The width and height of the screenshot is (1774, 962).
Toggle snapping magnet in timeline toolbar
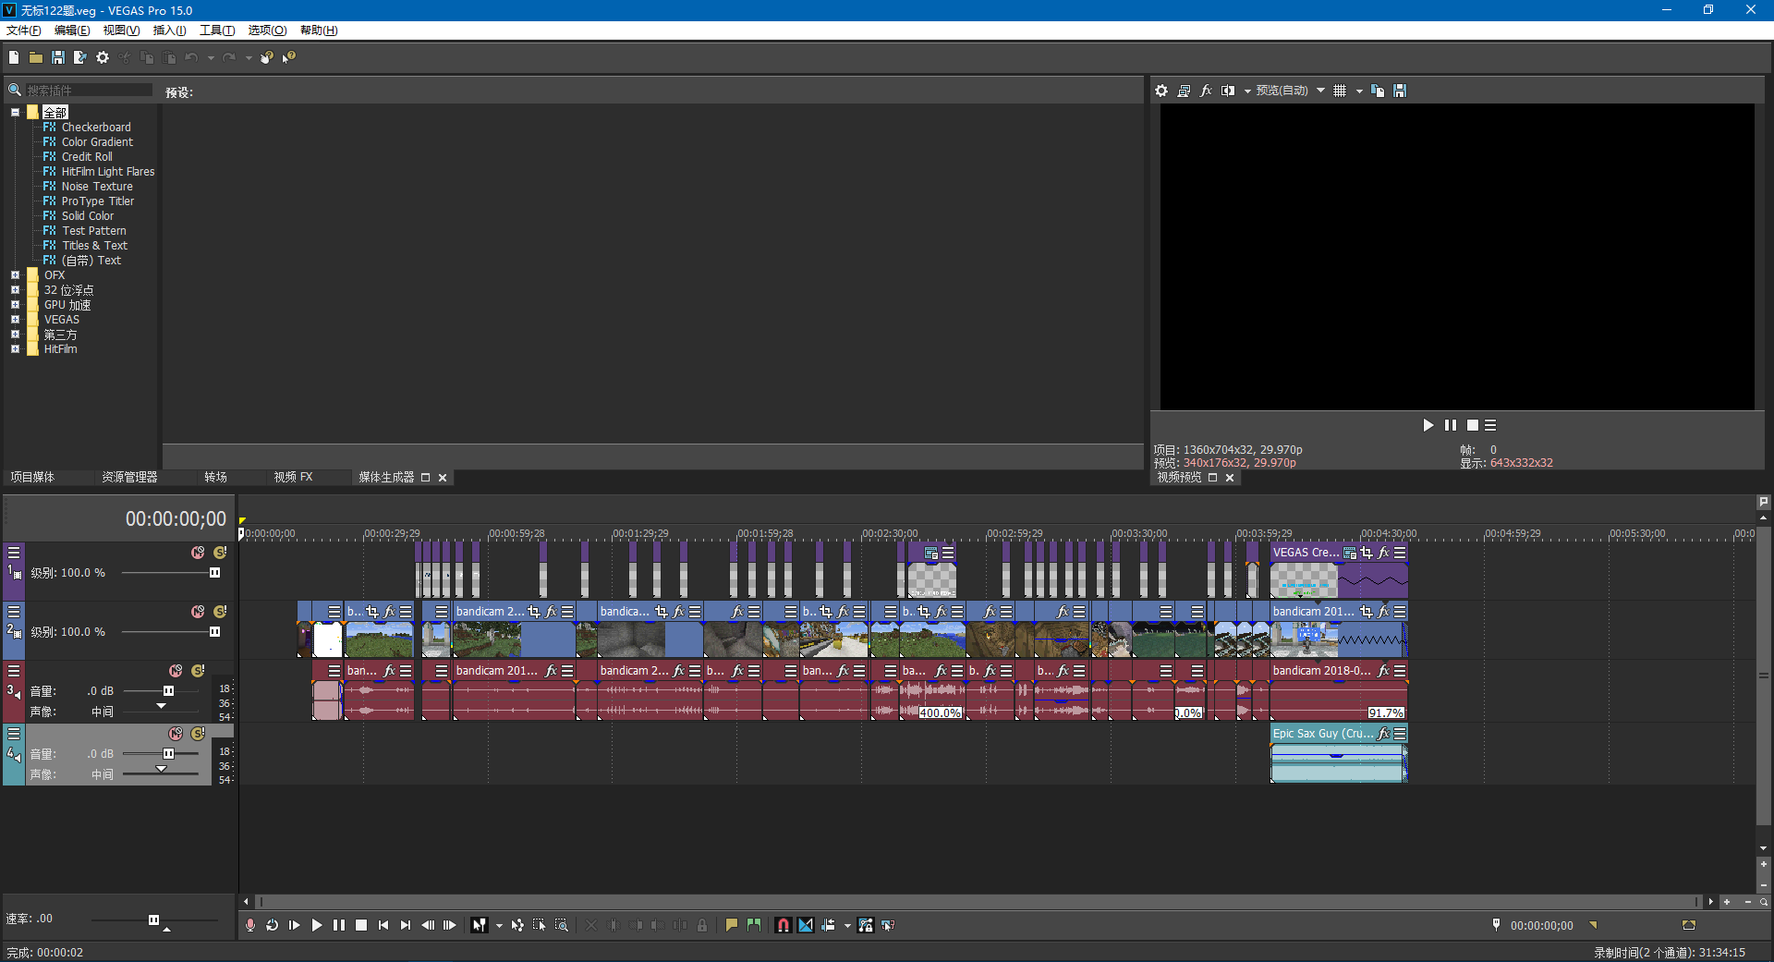(784, 925)
